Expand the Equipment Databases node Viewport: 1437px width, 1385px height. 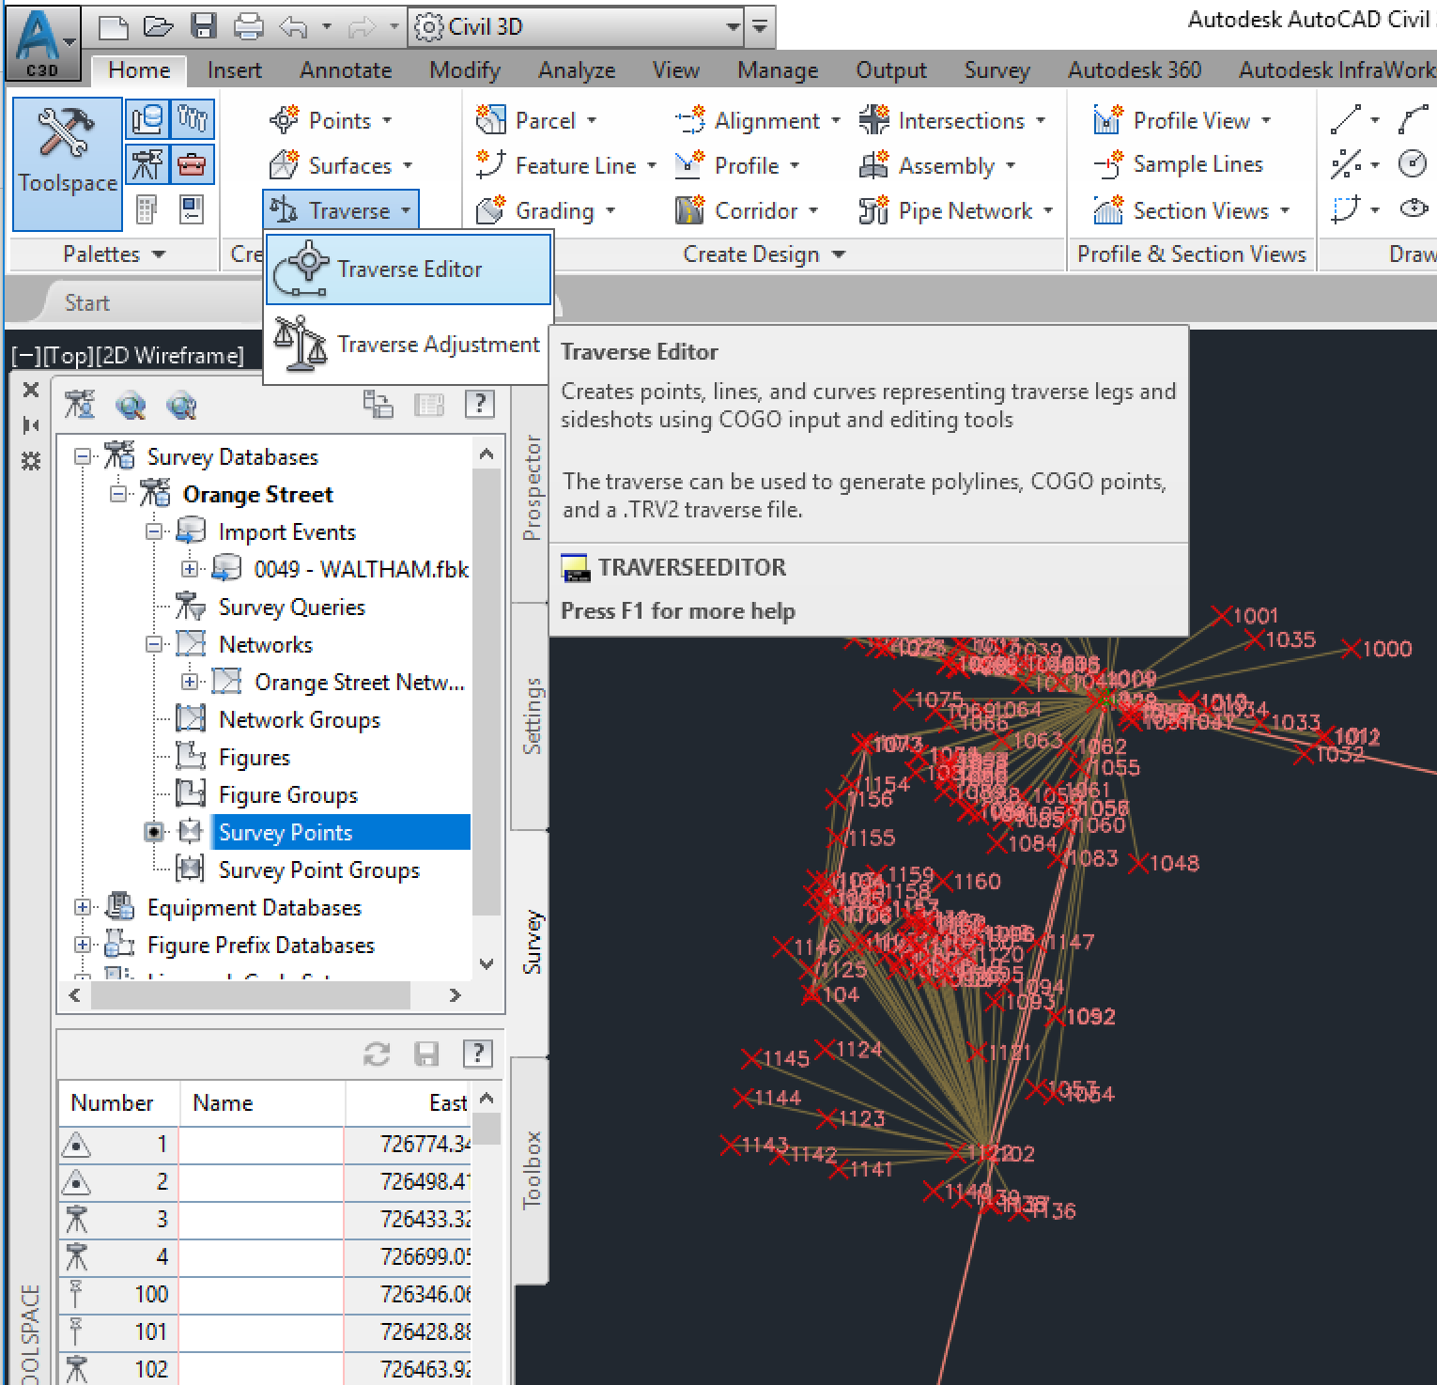click(83, 907)
